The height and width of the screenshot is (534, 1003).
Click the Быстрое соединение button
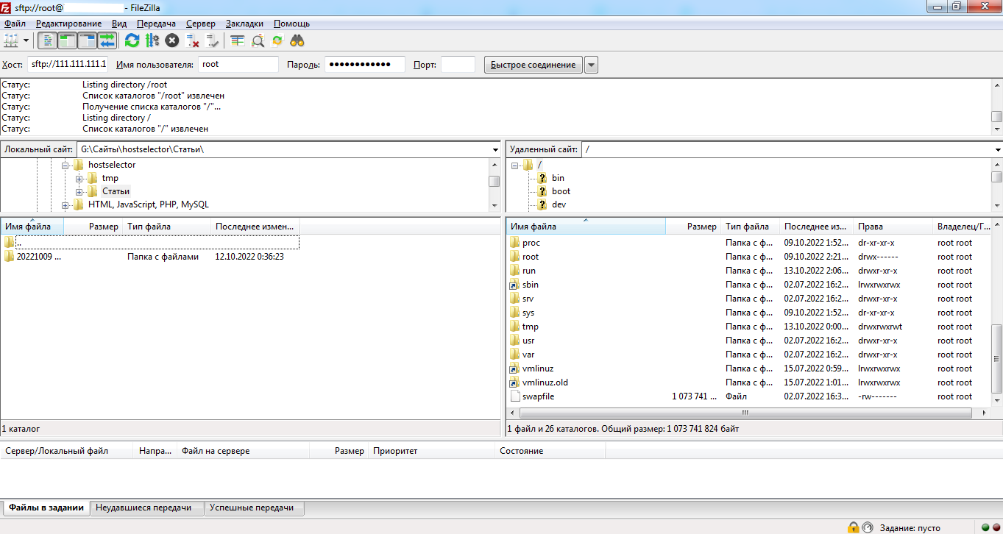tap(533, 65)
